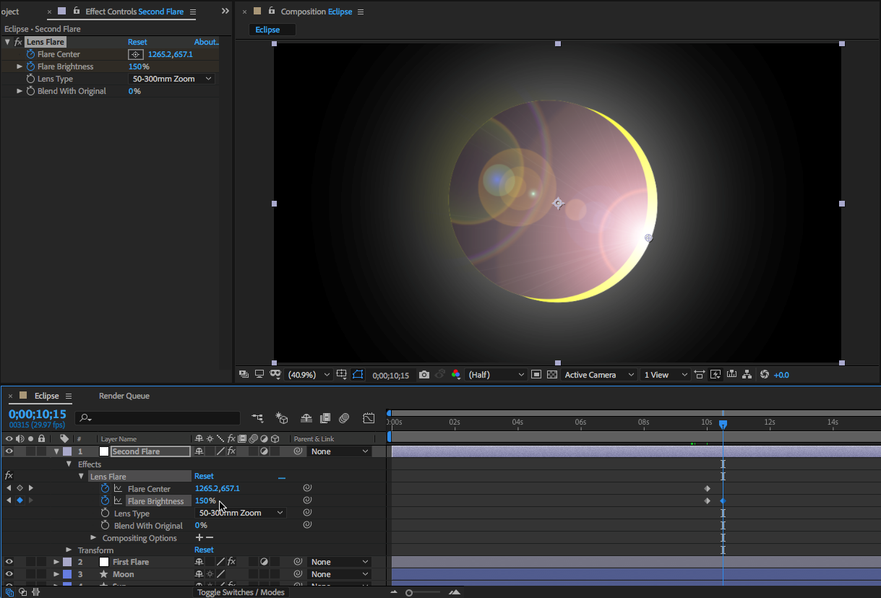Image resolution: width=881 pixels, height=598 pixels.
Task: Toggle the Lens Type stopwatch in Effect Controls
Action: [x=30, y=79]
